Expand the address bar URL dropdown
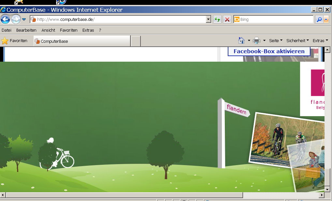The width and height of the screenshot is (332, 201). (209, 20)
